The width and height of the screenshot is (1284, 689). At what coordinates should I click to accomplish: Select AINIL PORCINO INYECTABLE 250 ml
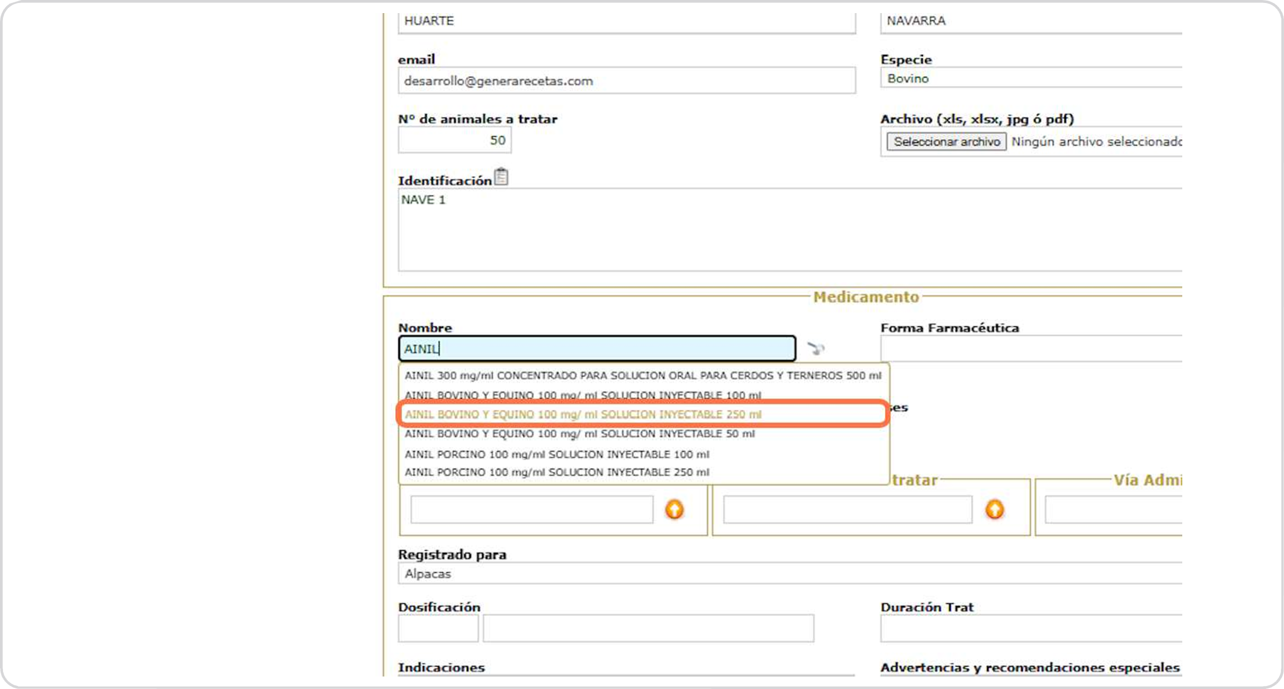point(557,472)
